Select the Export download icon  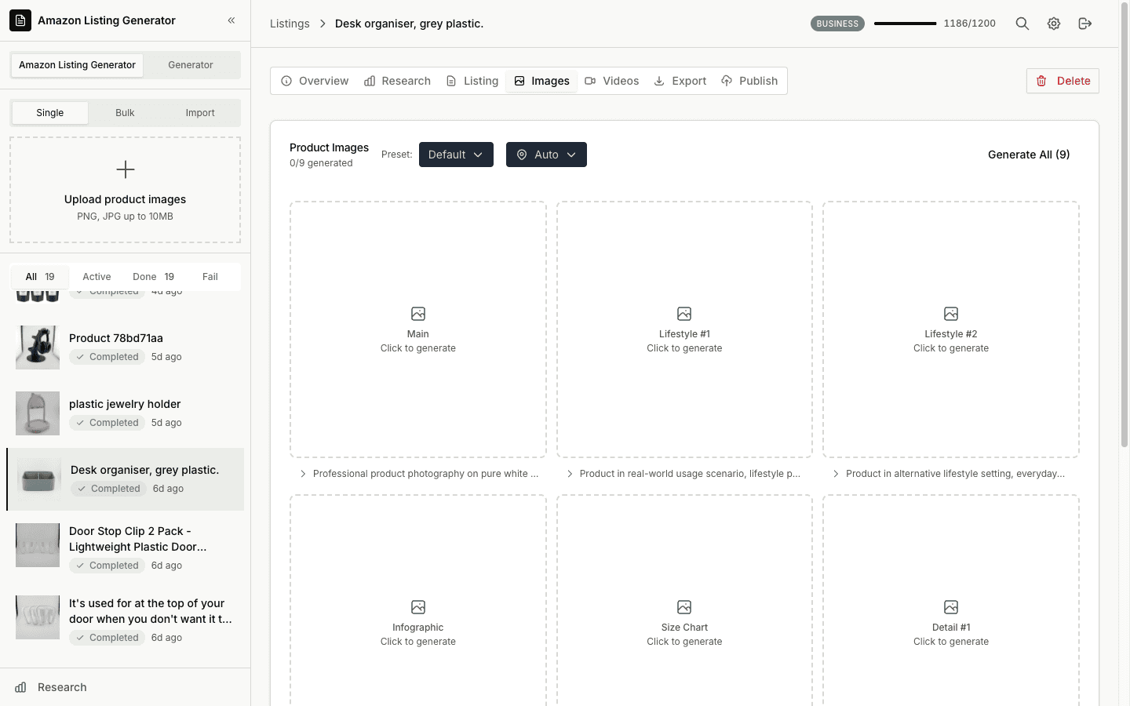(658, 80)
